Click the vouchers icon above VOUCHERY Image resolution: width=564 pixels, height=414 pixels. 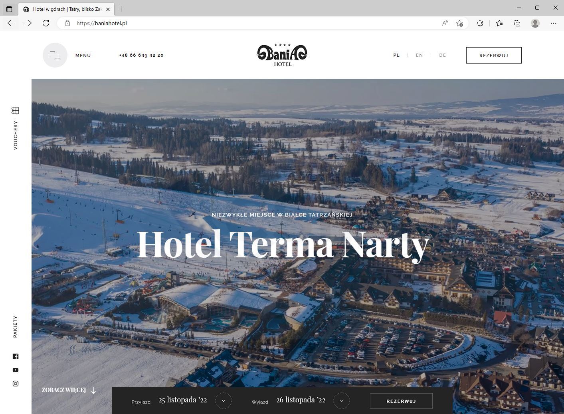[16, 110]
